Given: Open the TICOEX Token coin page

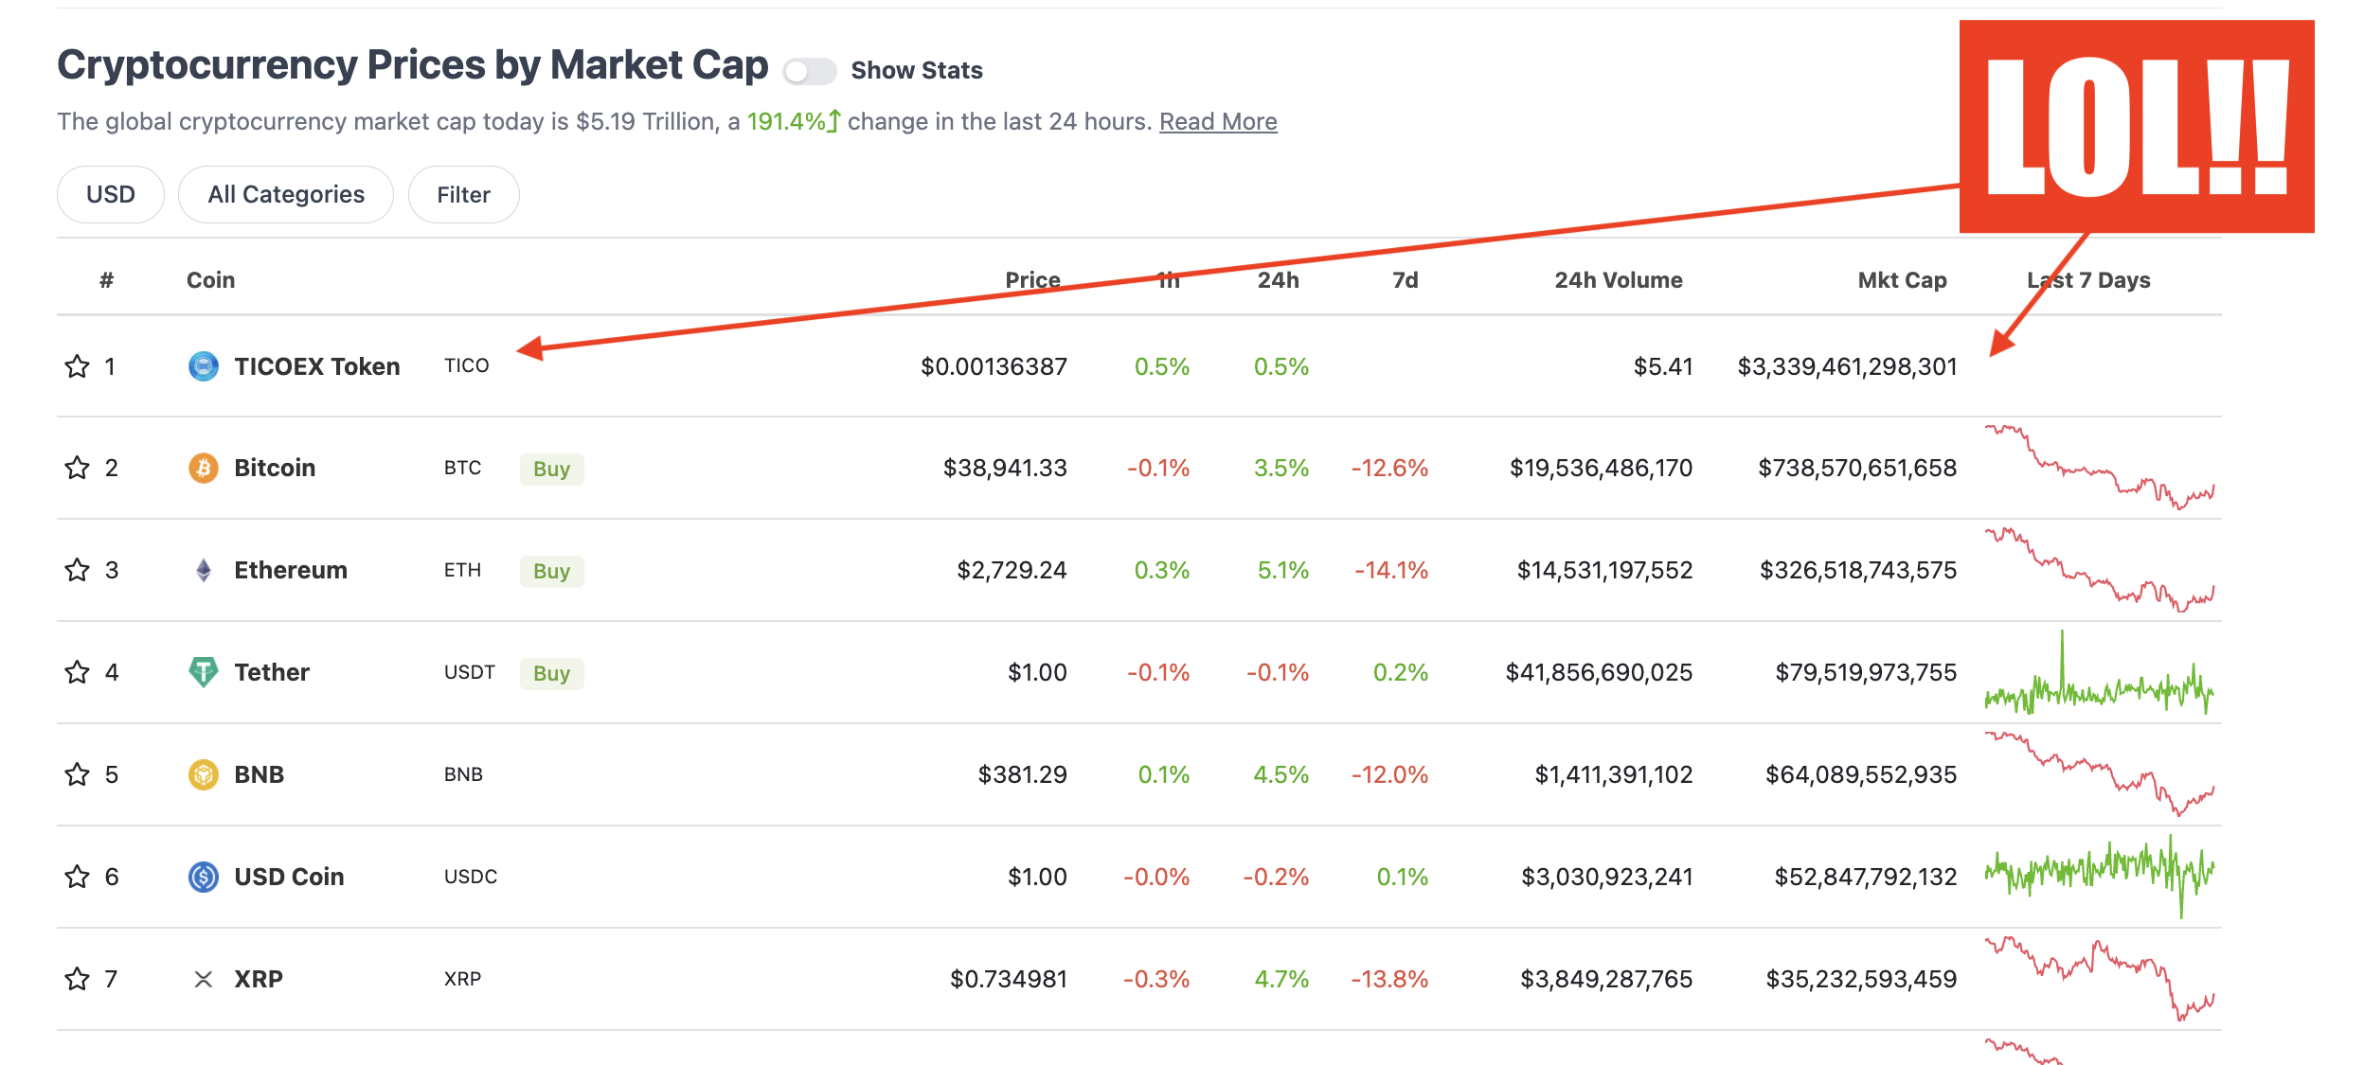Looking at the screenshot, I should pyautogui.click(x=316, y=366).
